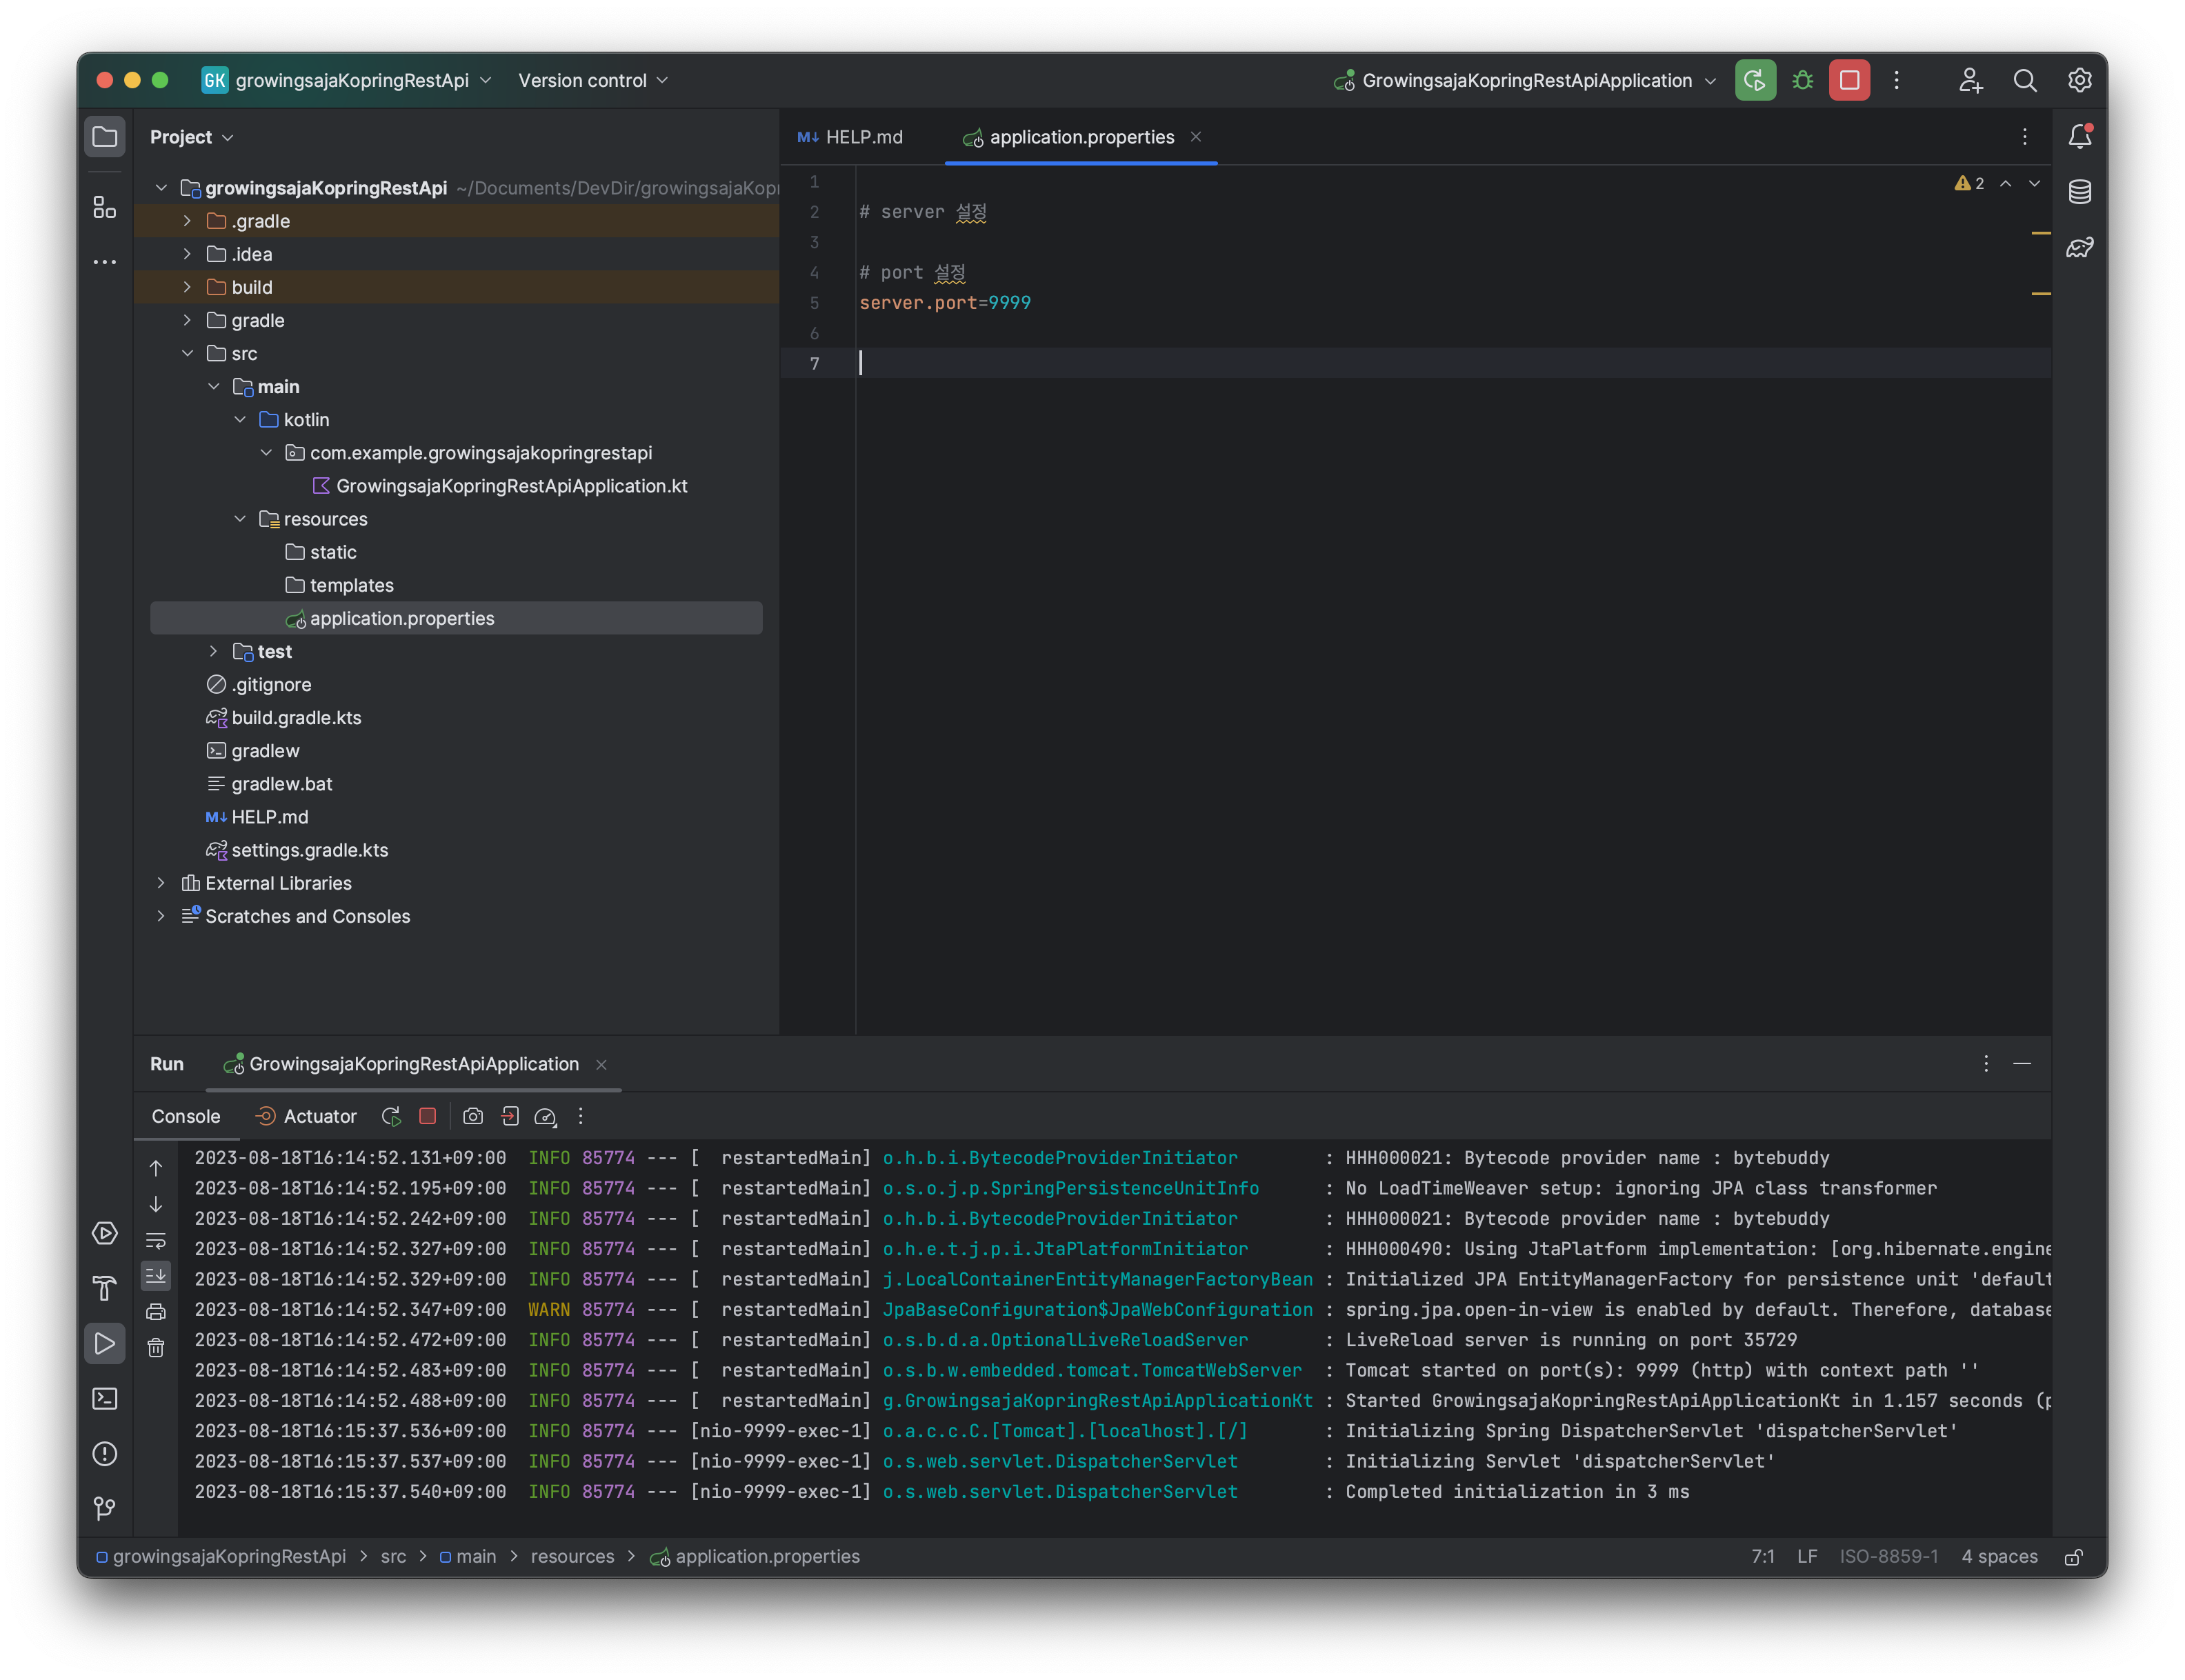This screenshot has width=2185, height=1680.
Task: Start debugging with the bug icon
Action: [x=1802, y=80]
